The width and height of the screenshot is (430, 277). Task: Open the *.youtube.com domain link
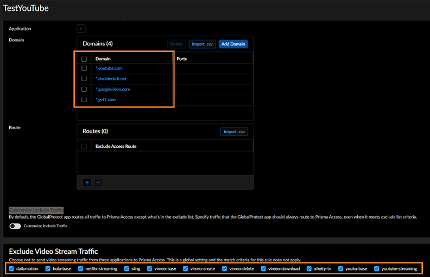pyautogui.click(x=109, y=69)
